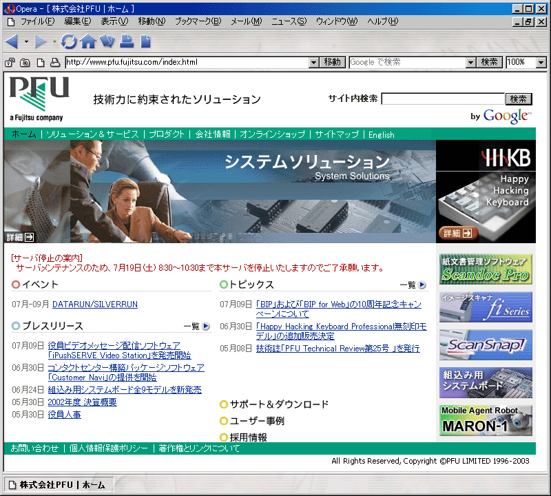This screenshot has height=496, width=551.
Task: Open the メール menu
Action: [247, 21]
